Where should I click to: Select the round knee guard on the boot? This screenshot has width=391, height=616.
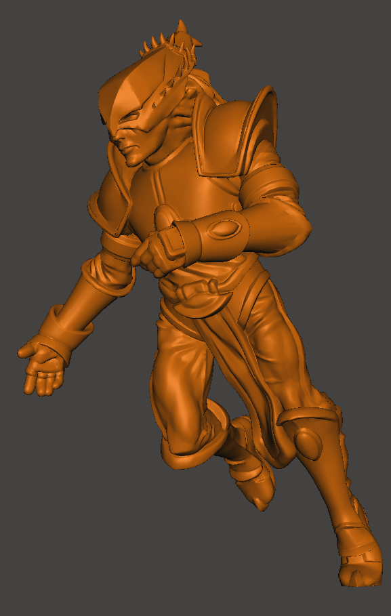pos(308,444)
